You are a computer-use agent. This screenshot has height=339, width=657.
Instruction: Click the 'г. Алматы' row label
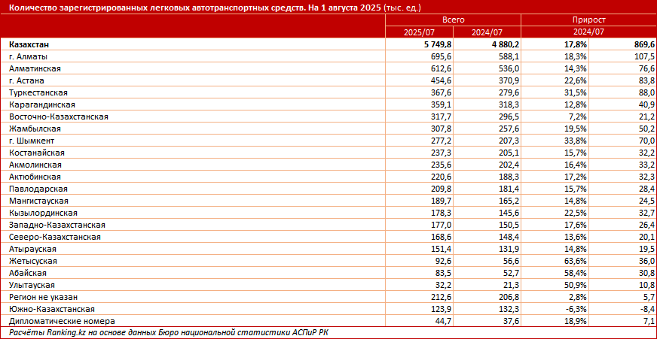(x=29, y=57)
